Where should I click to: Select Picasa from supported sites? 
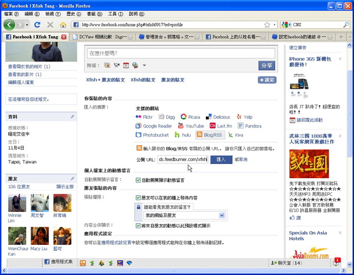click(x=191, y=117)
